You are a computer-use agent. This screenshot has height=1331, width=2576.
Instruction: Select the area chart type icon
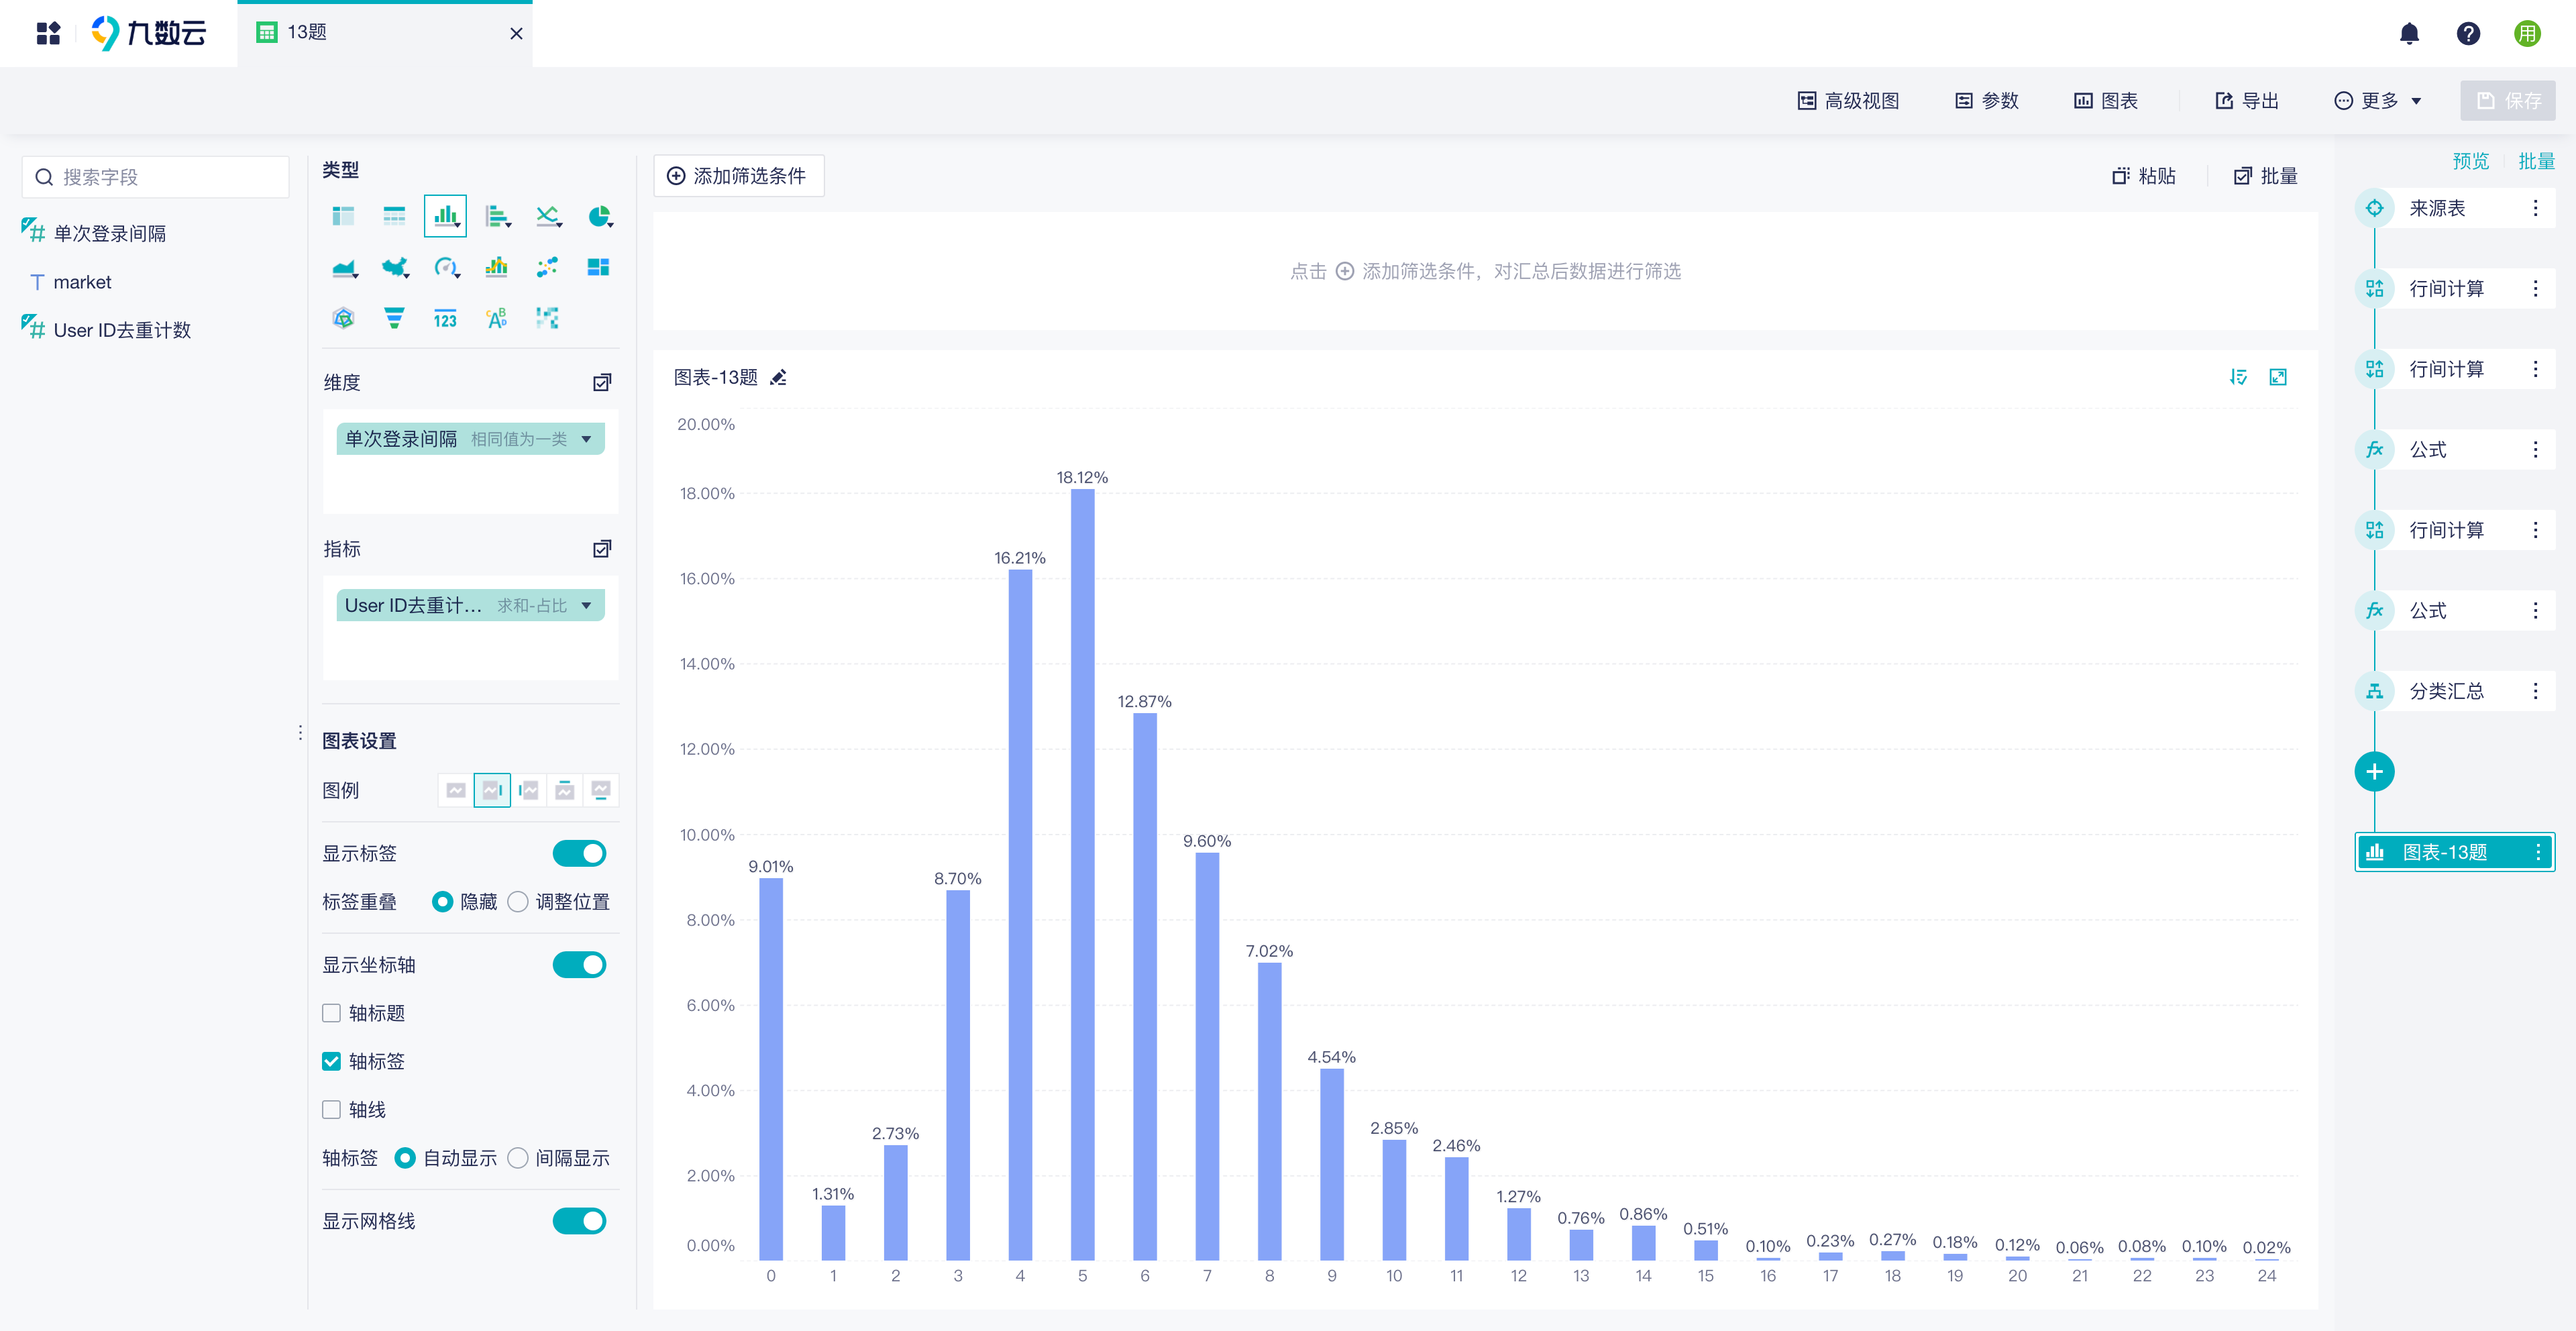pyautogui.click(x=344, y=267)
